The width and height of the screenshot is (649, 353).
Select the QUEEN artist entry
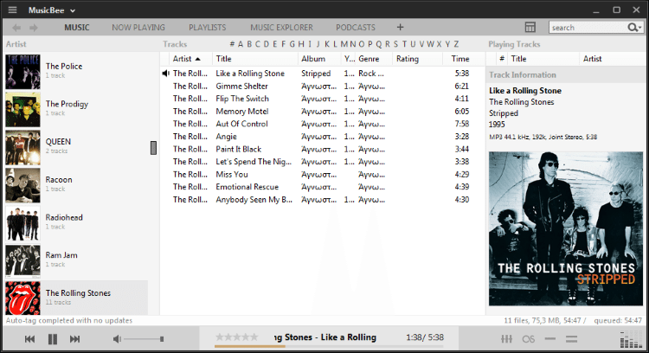[76, 147]
